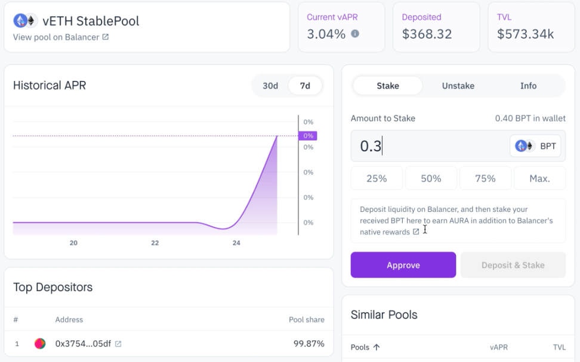Open the Info tab

[x=528, y=86]
